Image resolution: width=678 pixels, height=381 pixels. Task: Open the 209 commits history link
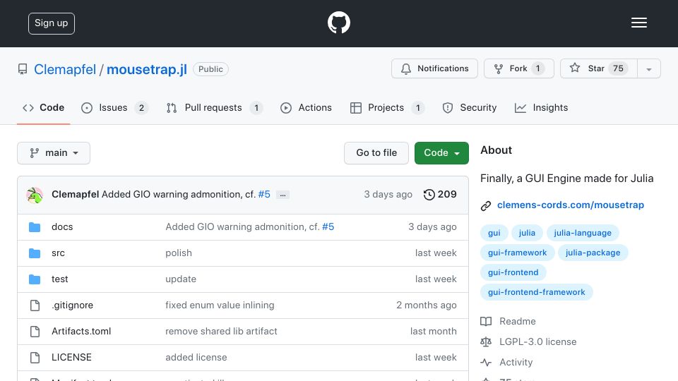[x=440, y=195]
